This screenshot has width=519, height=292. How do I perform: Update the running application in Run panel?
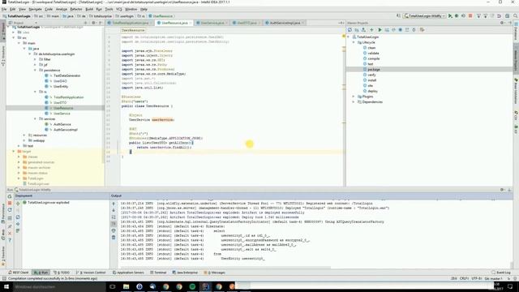coord(10,210)
